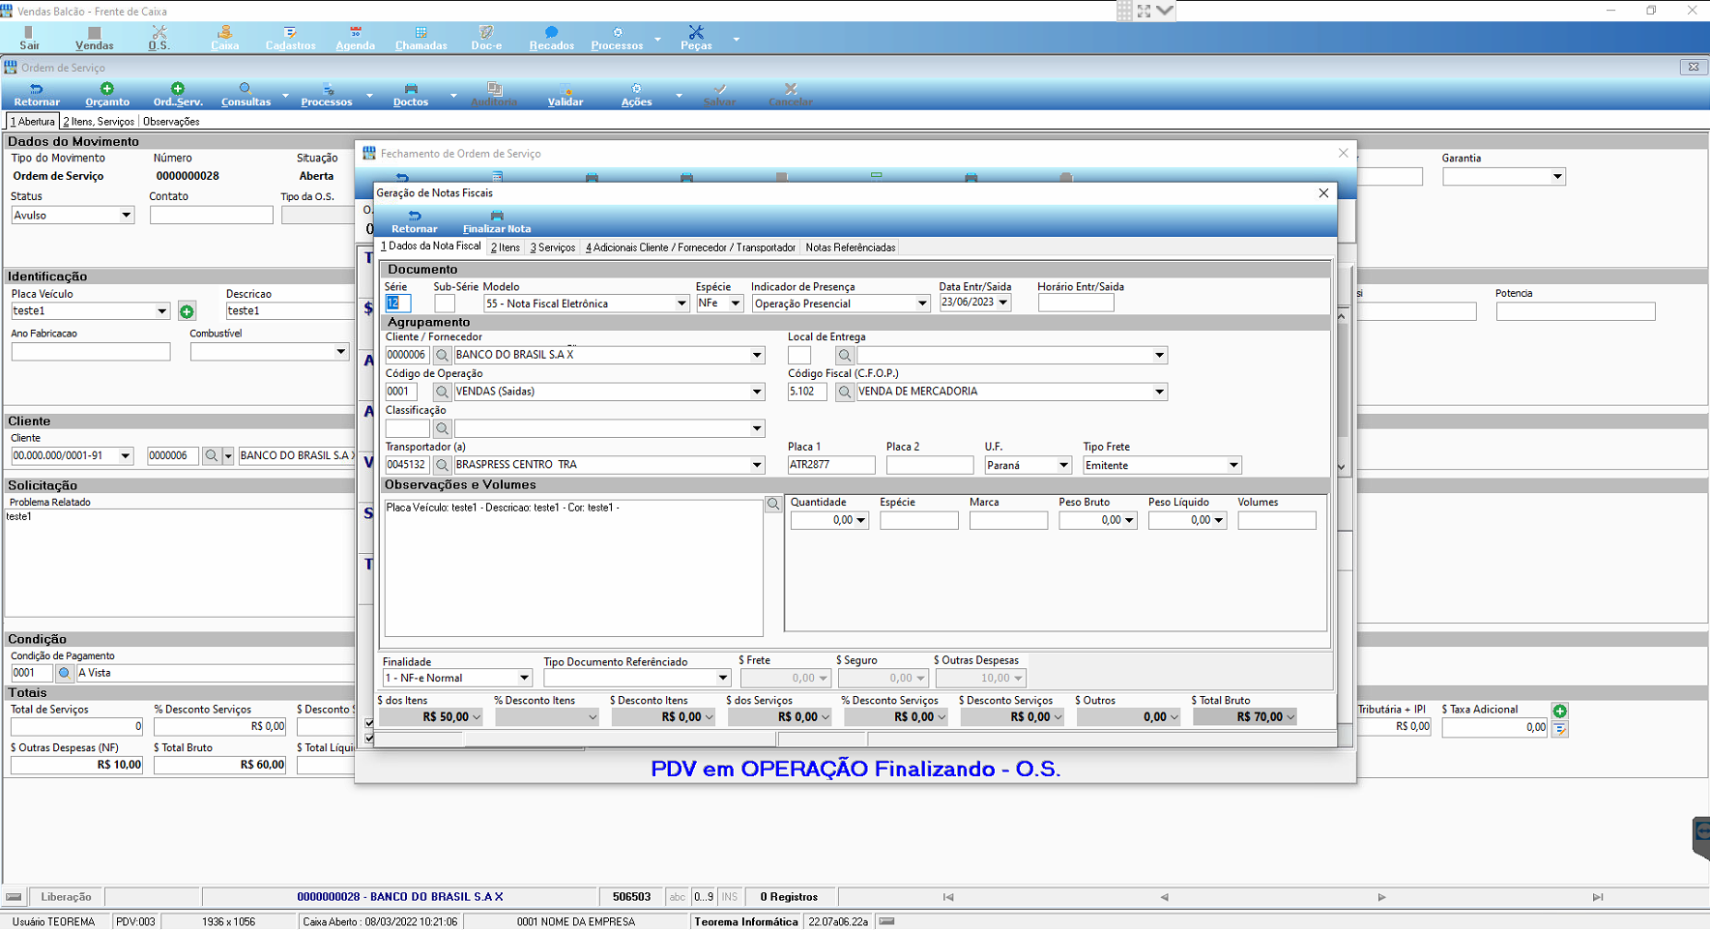Click green plus icon near Taxa Adicional
1710x930 pixels.
coord(1559,711)
